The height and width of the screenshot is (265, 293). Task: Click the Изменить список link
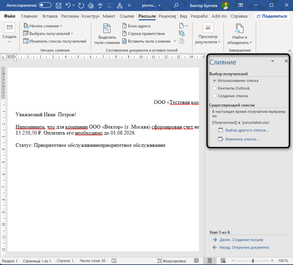242,139
